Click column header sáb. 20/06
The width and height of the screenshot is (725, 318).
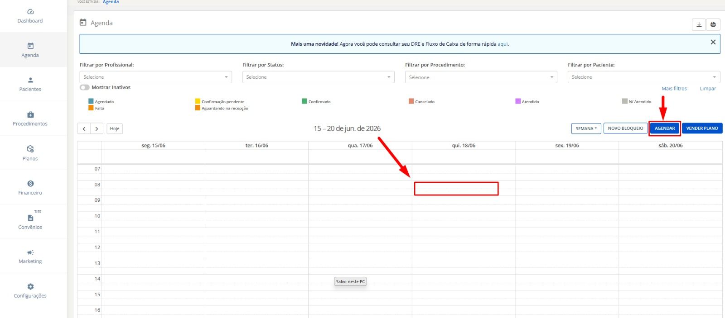[671, 146]
